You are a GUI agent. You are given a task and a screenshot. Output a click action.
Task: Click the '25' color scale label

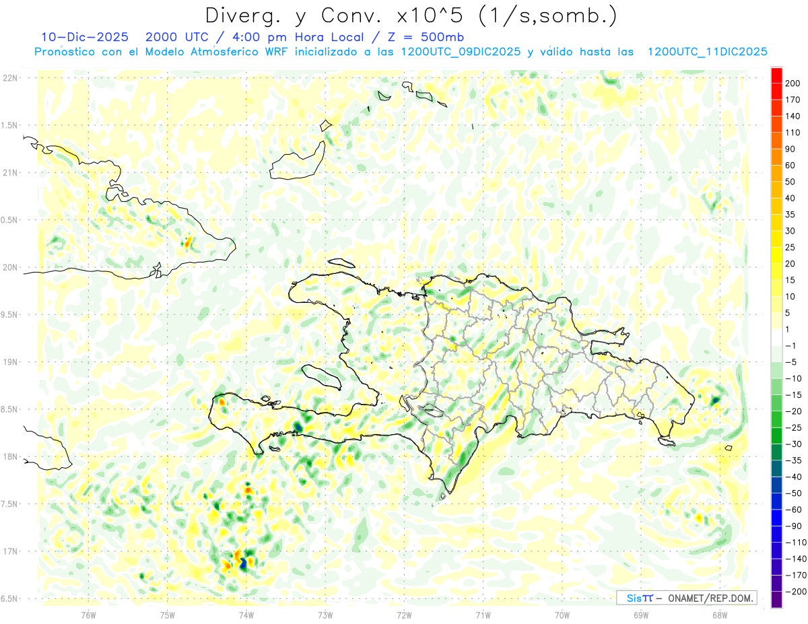(x=791, y=247)
